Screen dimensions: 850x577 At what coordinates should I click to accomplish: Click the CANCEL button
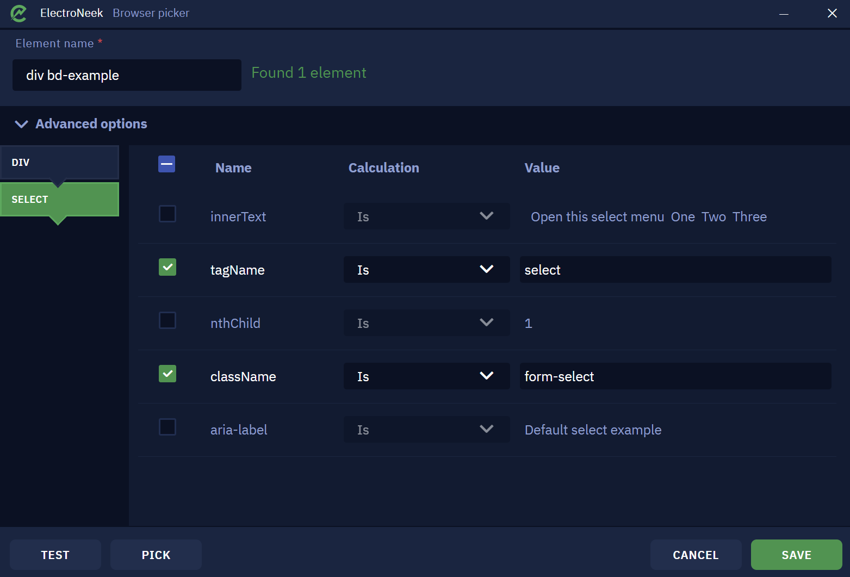(x=696, y=555)
